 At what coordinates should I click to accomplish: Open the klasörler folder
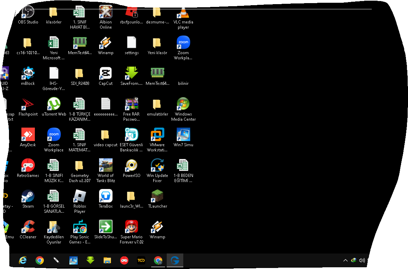pyautogui.click(x=54, y=15)
